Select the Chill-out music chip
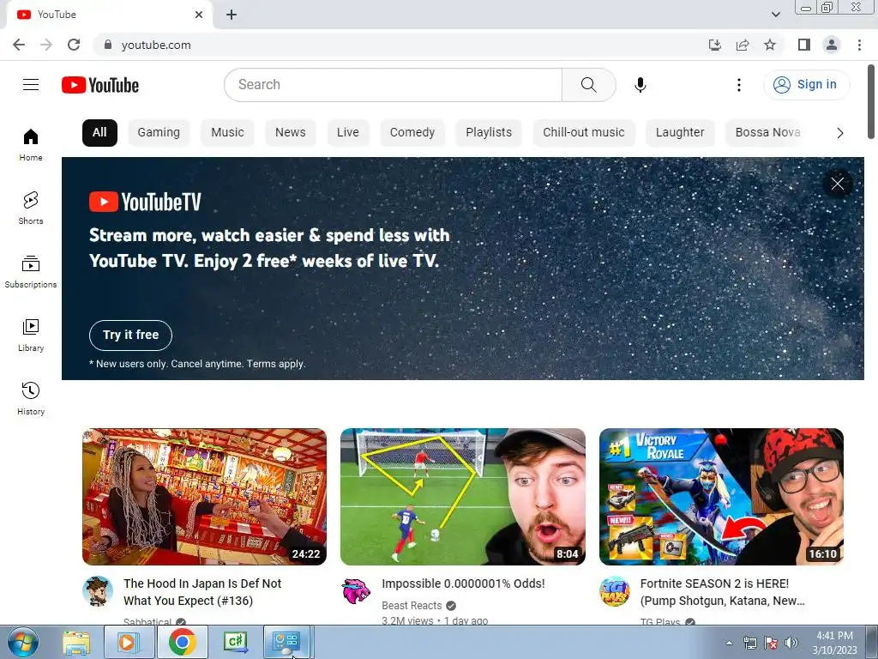Image resolution: width=878 pixels, height=659 pixels. pyautogui.click(x=583, y=133)
